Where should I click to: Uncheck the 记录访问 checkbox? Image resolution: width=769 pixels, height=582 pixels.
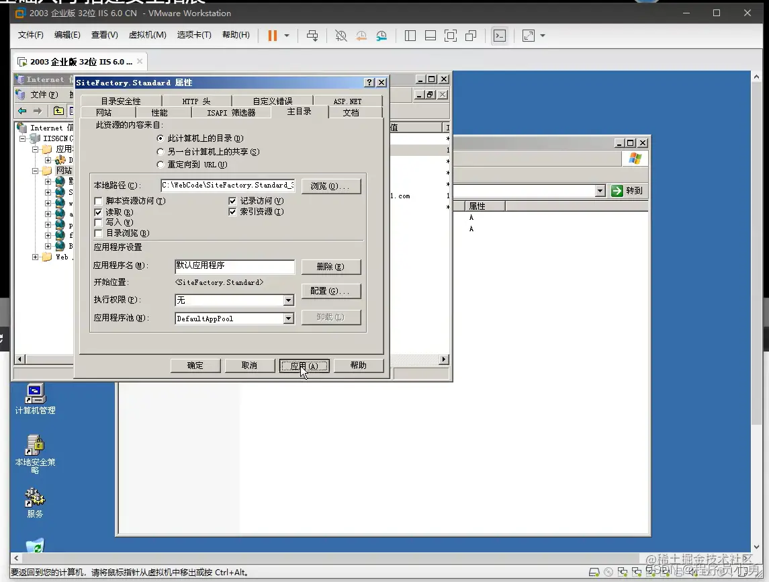pos(232,201)
